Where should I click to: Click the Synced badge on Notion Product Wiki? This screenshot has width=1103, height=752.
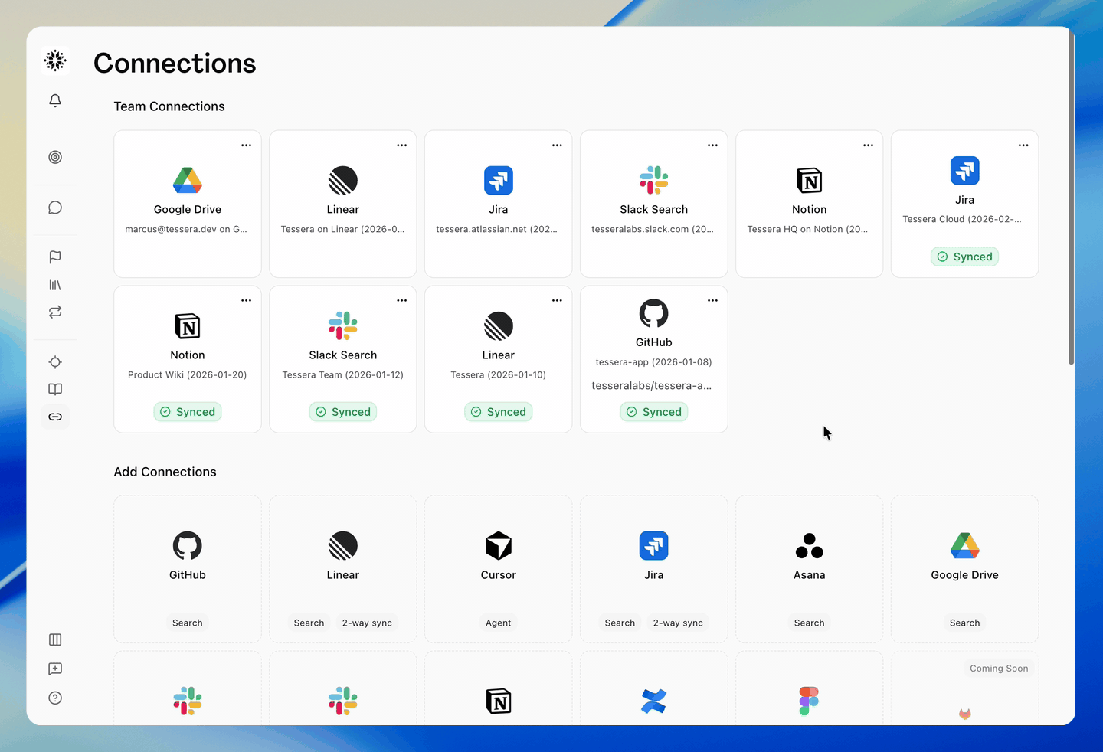click(188, 412)
